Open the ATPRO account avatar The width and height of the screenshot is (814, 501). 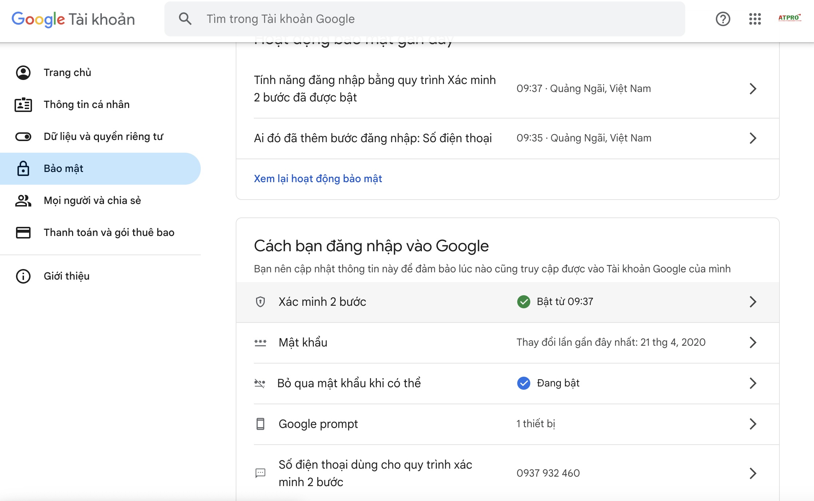tap(790, 18)
